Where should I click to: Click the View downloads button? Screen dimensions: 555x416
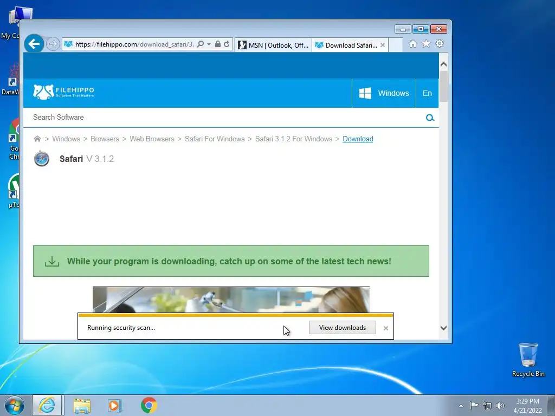pos(343,328)
